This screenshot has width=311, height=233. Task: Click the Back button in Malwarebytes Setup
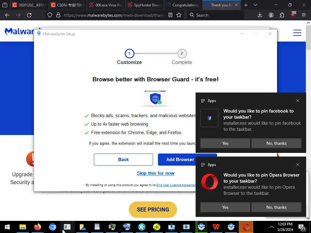click(x=123, y=160)
